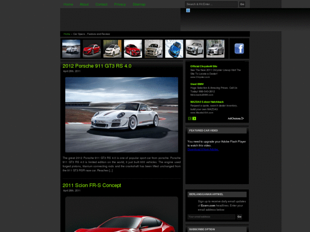
Task: Click the SUBSCRIBE OPTION heading
Action: pyautogui.click(x=202, y=229)
